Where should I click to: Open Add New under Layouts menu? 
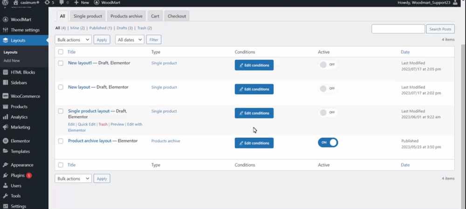coord(12,61)
